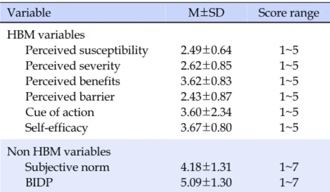Image resolution: width=330 pixels, height=192 pixels.
Task: Click the value 3.62±0.83
Action: 206,81
